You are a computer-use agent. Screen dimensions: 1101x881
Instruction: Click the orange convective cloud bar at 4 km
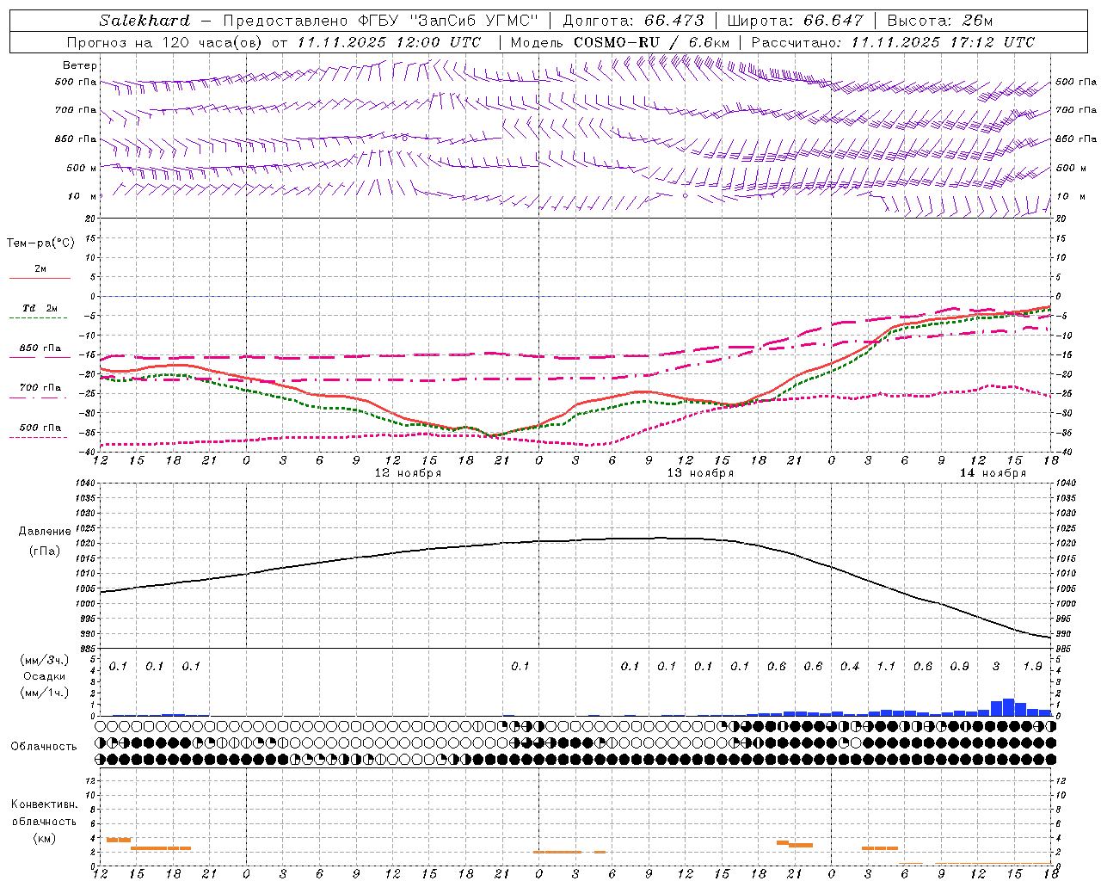click(x=119, y=840)
